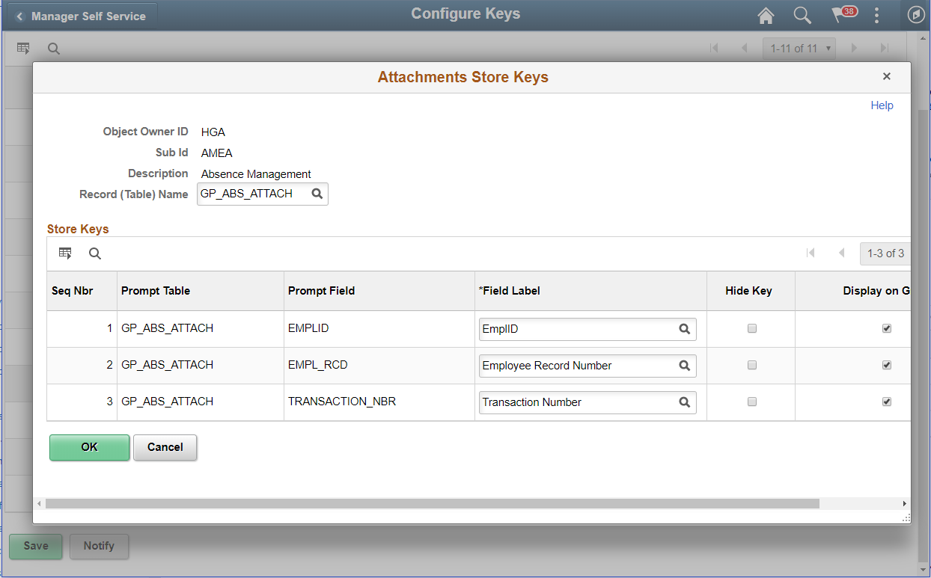Toggle Hide Key for EMPL_RCD row
This screenshot has width=931, height=578.
(x=752, y=365)
